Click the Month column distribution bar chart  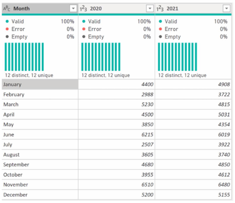tap(24, 57)
